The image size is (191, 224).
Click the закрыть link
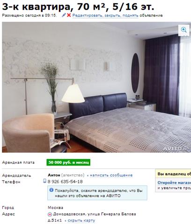[x=112, y=15]
